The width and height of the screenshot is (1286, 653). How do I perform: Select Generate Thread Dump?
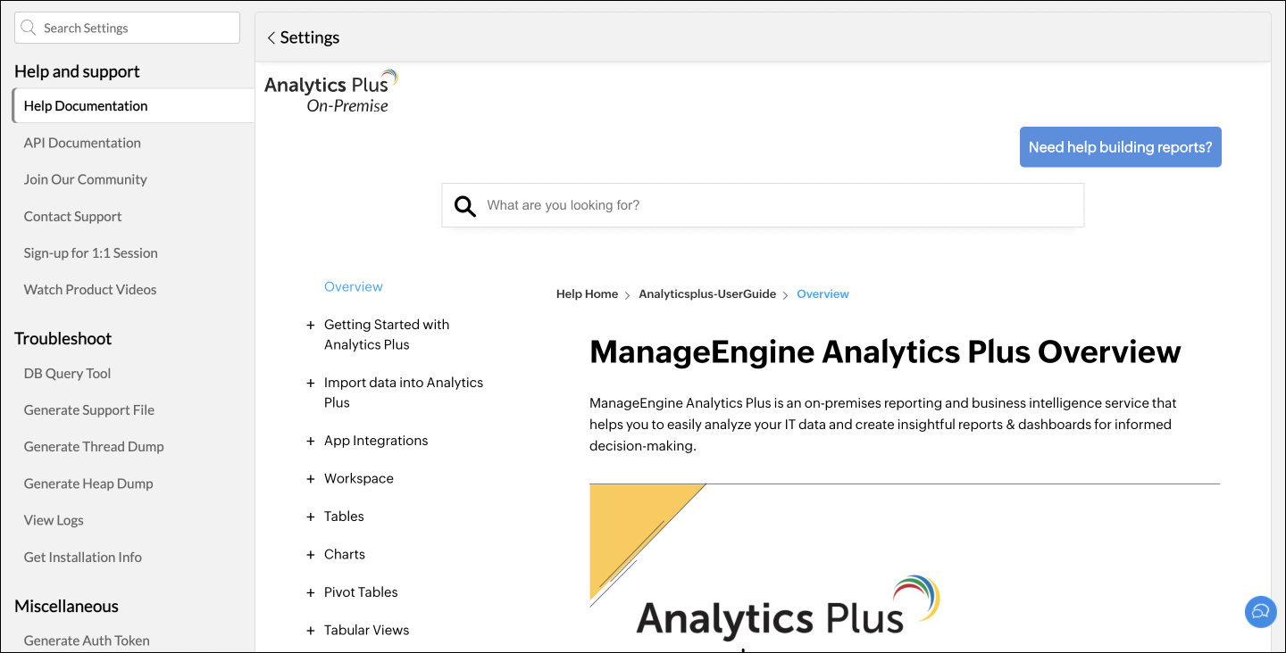pos(94,447)
